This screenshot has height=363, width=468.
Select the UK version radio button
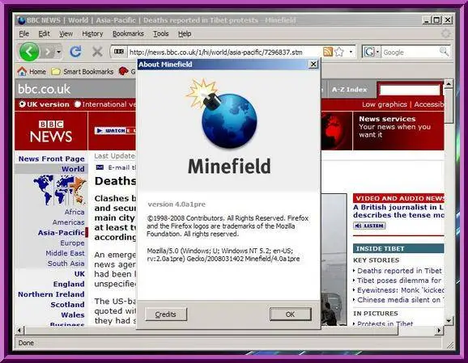pos(23,104)
